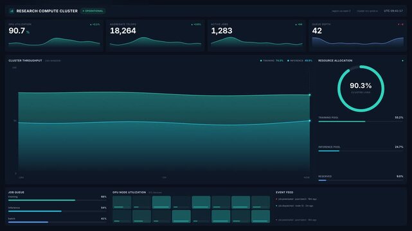This screenshot has width=412, height=231.
Task: Click the upper training line endpoint marker
Action: coord(310,95)
